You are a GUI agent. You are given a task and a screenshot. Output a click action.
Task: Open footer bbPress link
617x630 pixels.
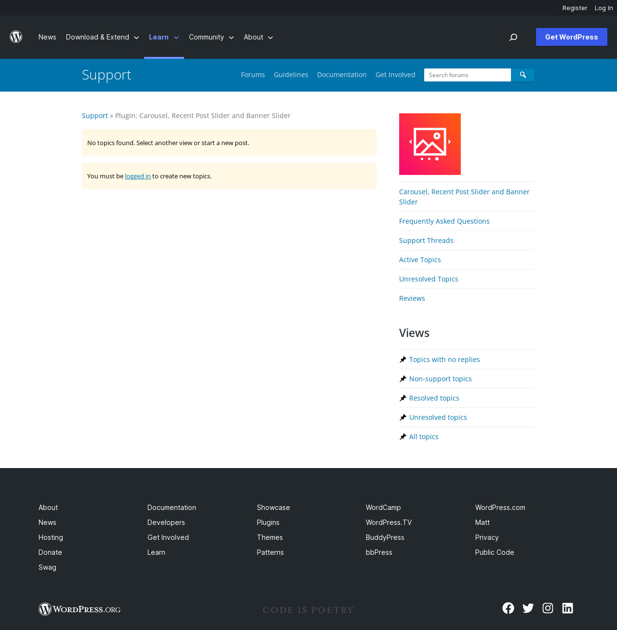click(379, 552)
